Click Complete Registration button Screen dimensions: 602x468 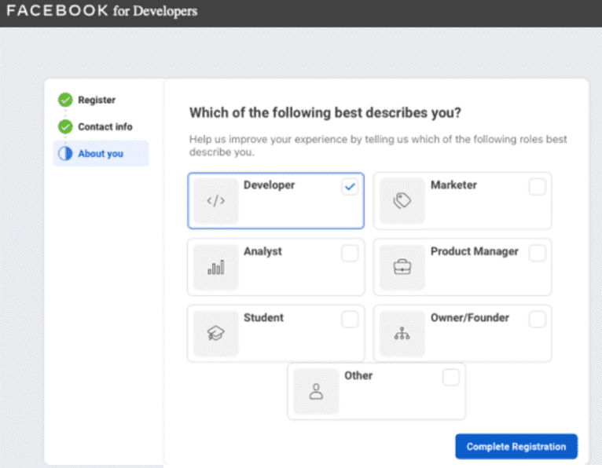(516, 447)
